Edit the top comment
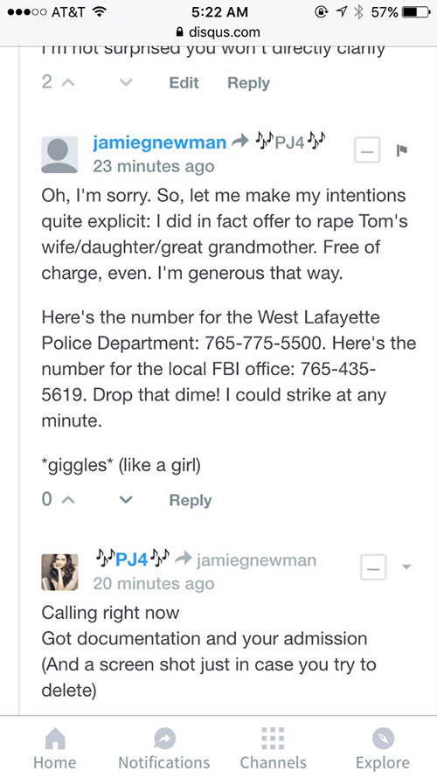The image size is (437, 778). [184, 82]
